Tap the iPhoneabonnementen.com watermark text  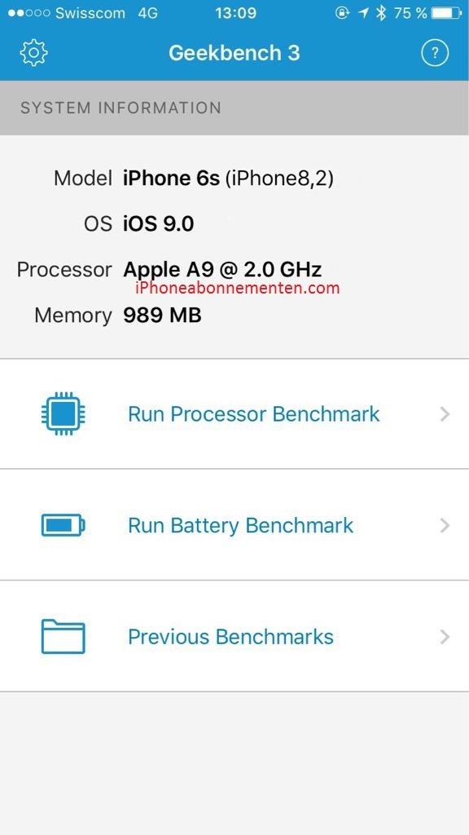(x=237, y=288)
